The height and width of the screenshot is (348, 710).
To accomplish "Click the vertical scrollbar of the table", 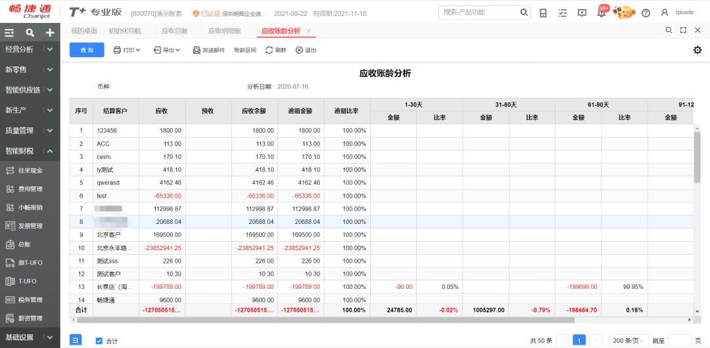I will pos(698,157).
